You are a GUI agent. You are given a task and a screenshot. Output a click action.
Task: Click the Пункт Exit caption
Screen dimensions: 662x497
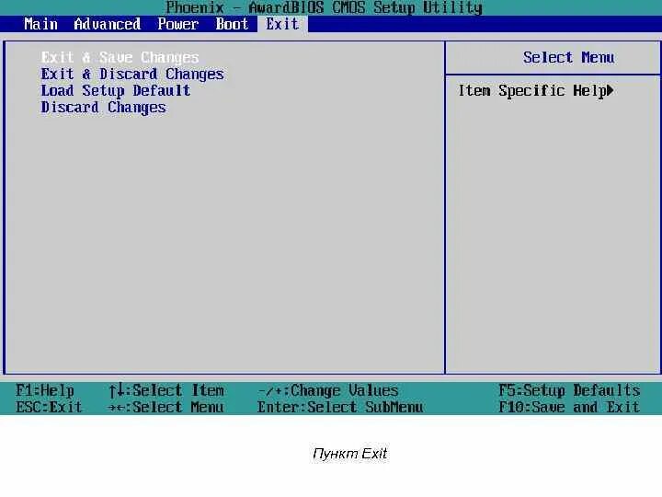coord(349,454)
